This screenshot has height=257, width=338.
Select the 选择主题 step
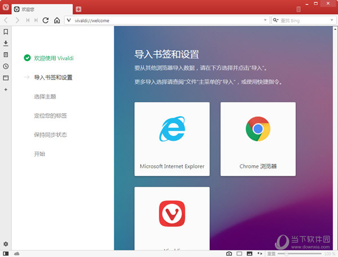pyautogui.click(x=45, y=96)
